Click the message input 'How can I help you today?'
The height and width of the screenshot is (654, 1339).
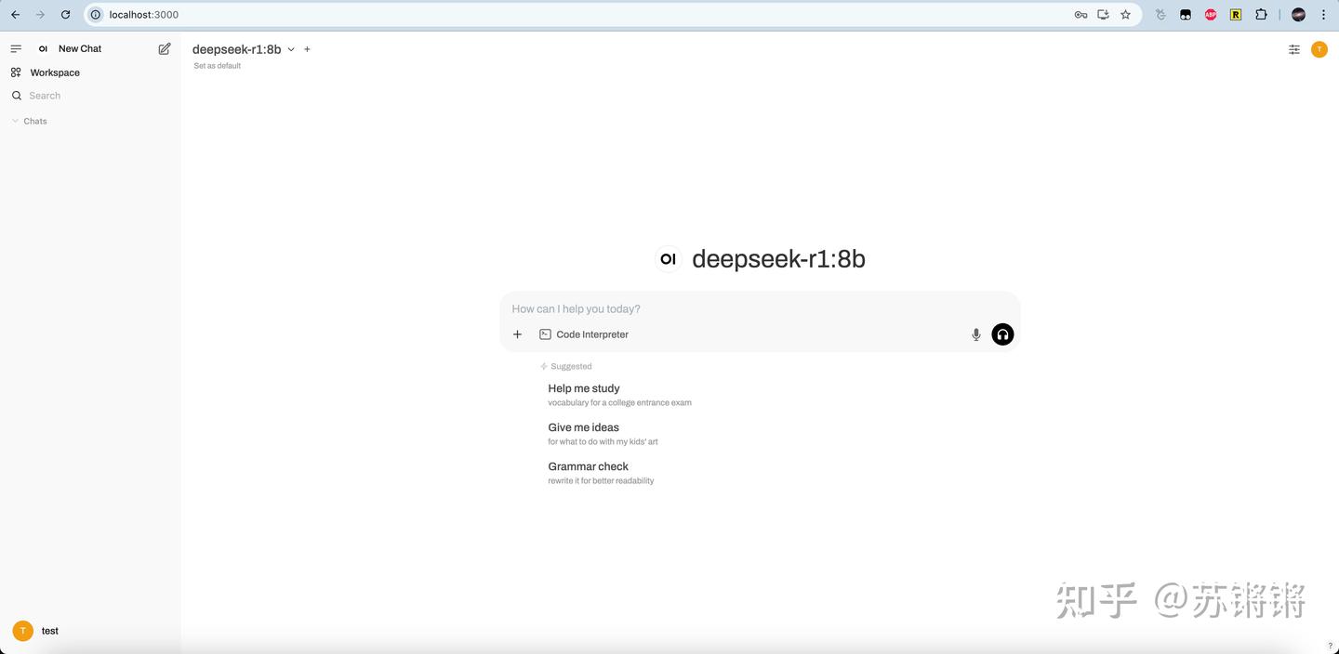tap(760, 308)
